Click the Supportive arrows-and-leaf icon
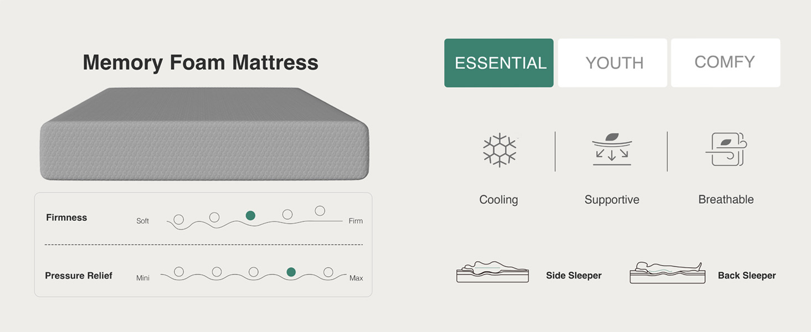 612,151
